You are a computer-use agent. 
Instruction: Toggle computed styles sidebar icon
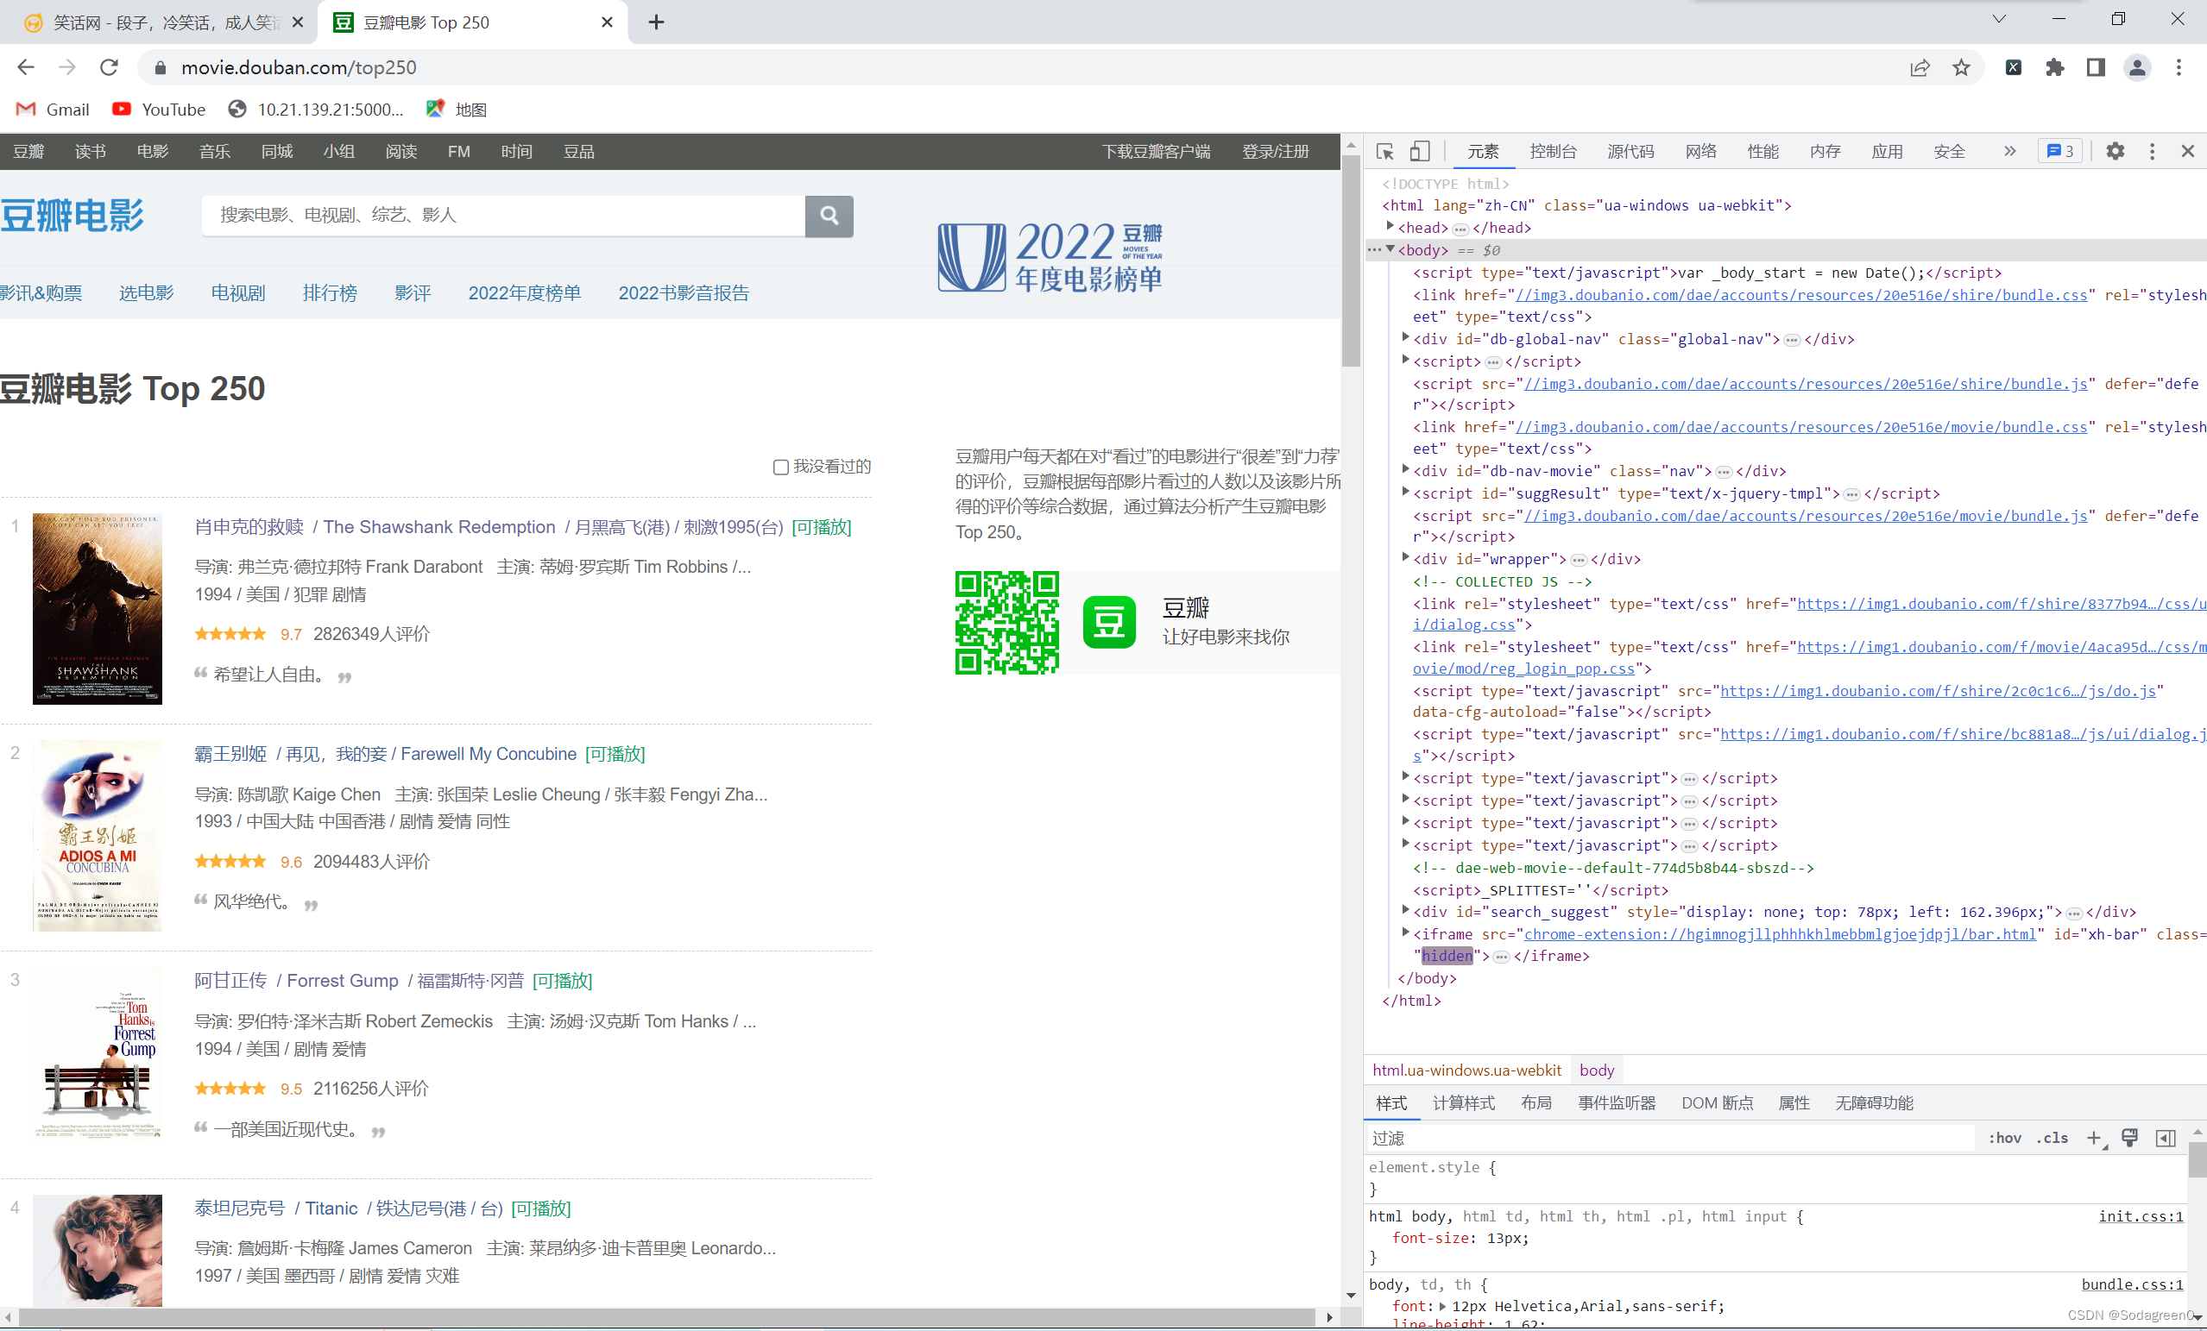click(2166, 1138)
